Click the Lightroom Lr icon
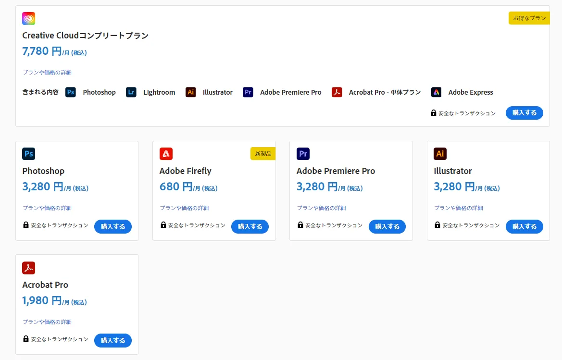Image resolution: width=562 pixels, height=360 pixels. (x=131, y=92)
